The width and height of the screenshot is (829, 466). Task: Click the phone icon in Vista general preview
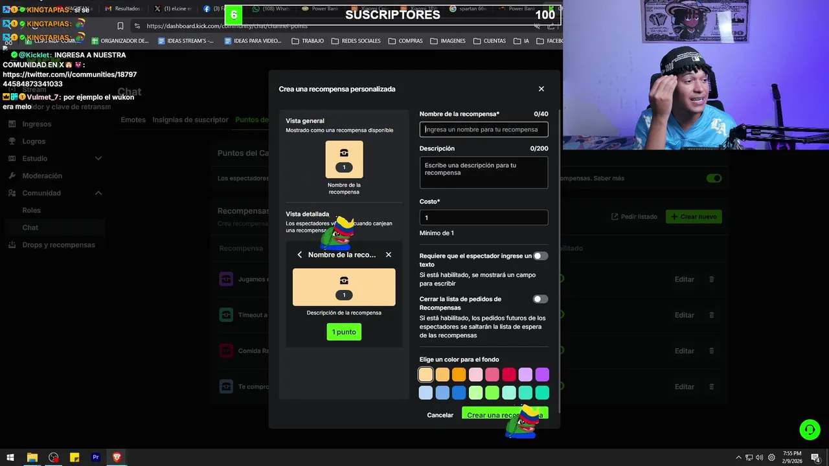click(x=344, y=153)
